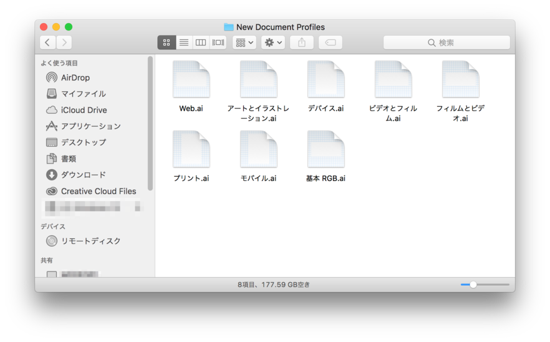Switch to column view
Viewport: 550px width, 342px height.
coord(201,42)
